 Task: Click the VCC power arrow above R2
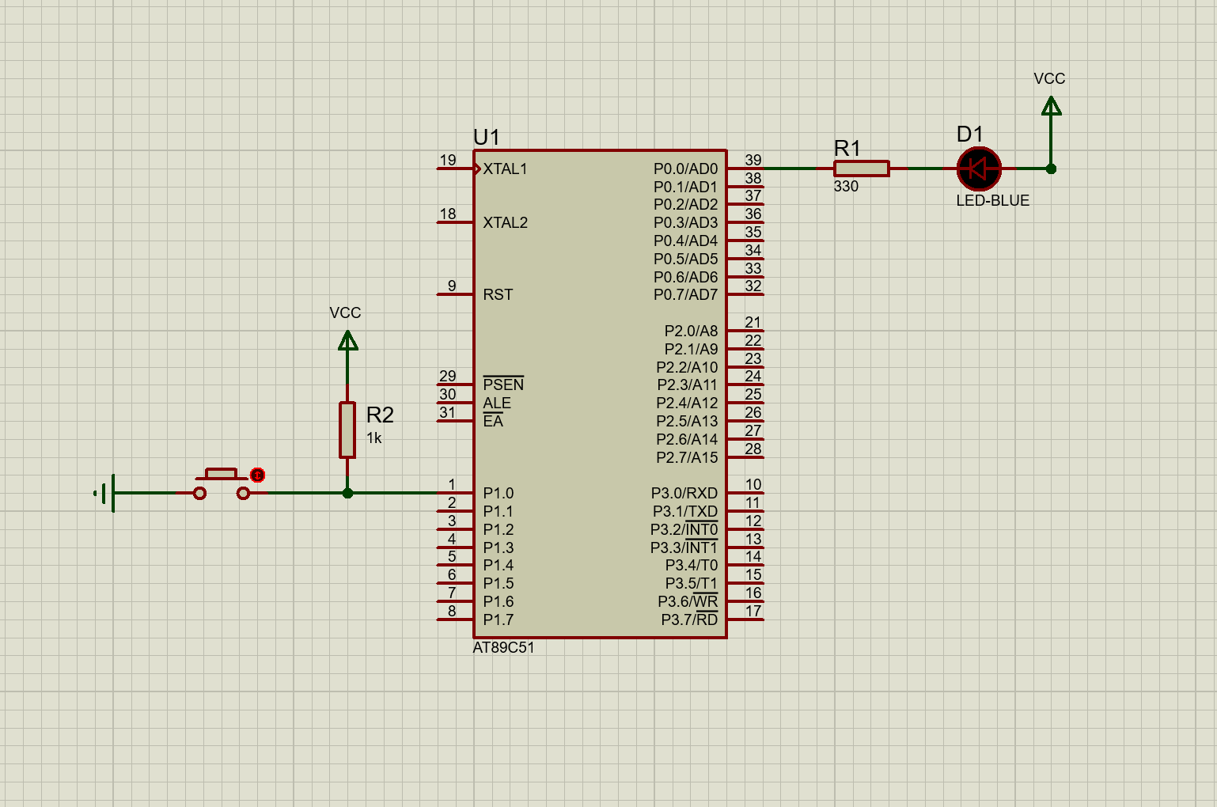347,341
